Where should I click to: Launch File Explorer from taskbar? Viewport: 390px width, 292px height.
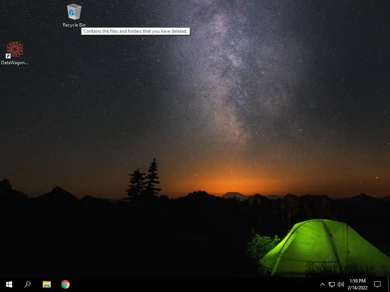point(46,284)
